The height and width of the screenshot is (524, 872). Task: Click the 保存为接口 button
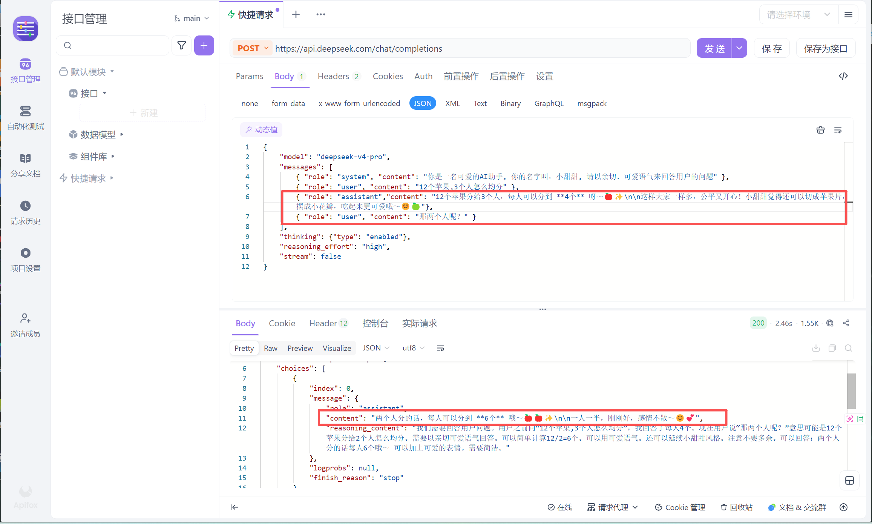[826, 48]
